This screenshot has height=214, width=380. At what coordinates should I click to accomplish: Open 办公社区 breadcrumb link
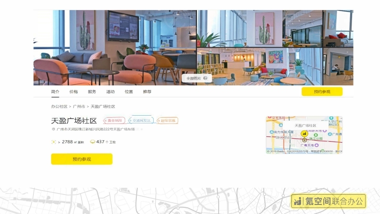coord(59,106)
